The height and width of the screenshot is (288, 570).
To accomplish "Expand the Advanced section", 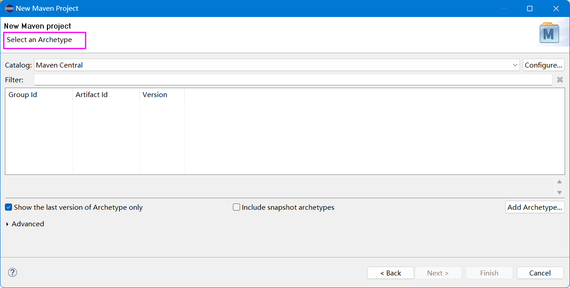I will [25, 224].
